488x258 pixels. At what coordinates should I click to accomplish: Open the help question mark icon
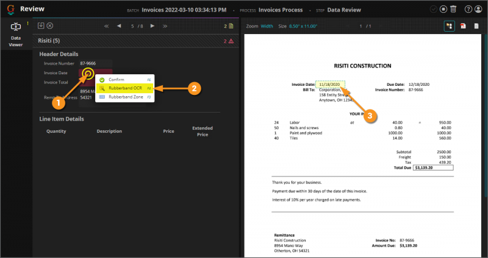pyautogui.click(x=468, y=9)
